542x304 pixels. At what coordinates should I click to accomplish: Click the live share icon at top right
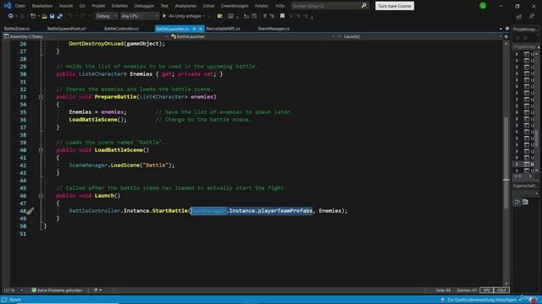point(519,17)
